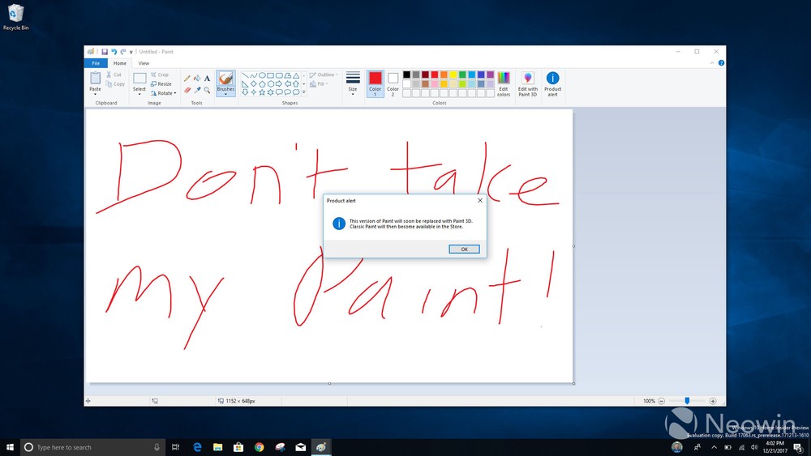Click Cut in the Clipboard group

pos(114,75)
